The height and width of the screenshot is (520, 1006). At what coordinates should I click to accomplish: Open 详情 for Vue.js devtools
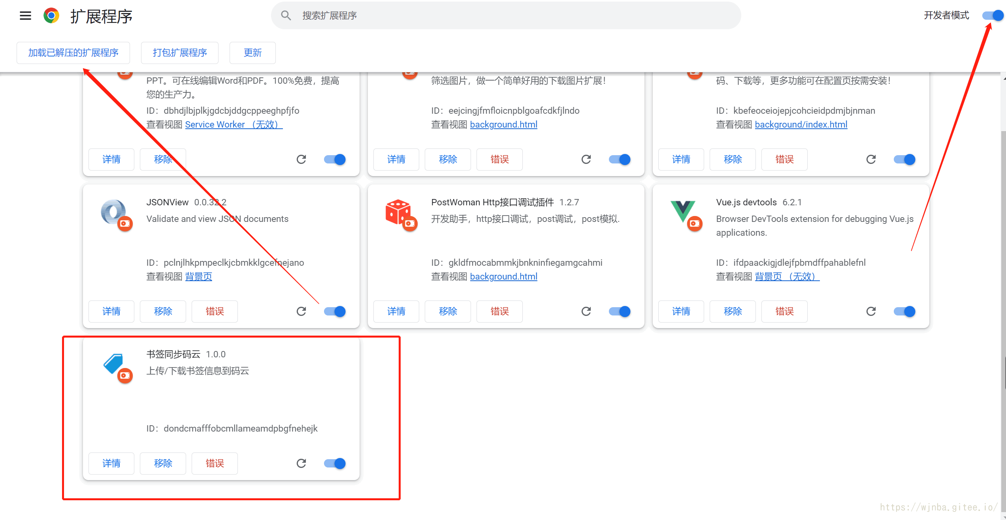coord(681,312)
